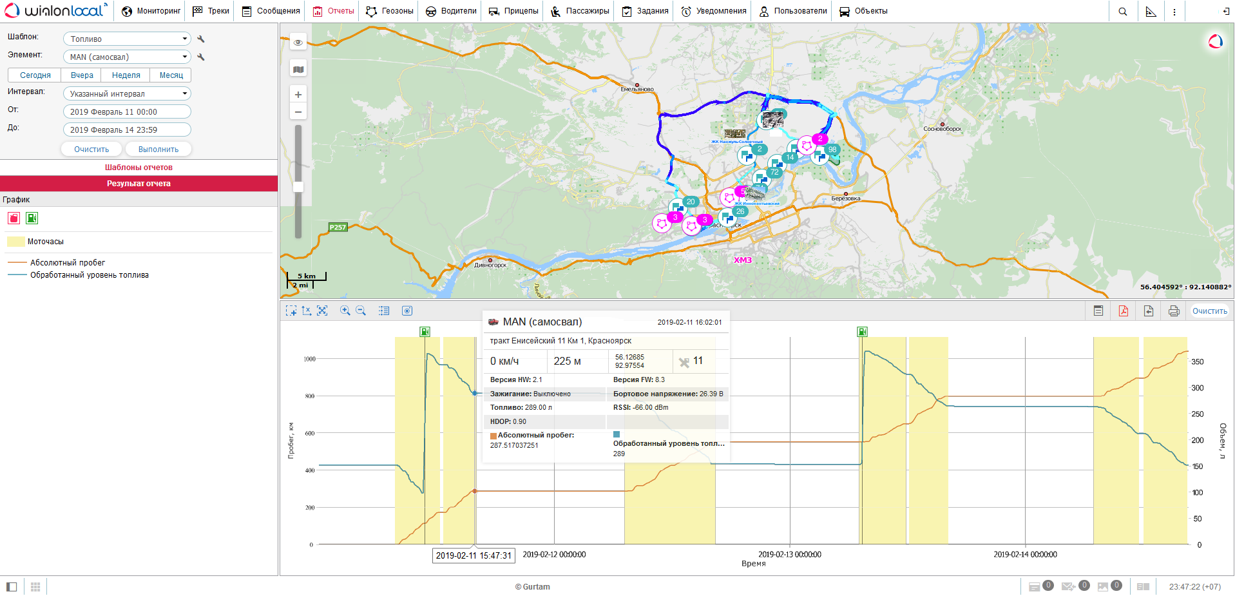Click the map zoom slider handle
This screenshot has height=596, width=1235.
[x=298, y=187]
